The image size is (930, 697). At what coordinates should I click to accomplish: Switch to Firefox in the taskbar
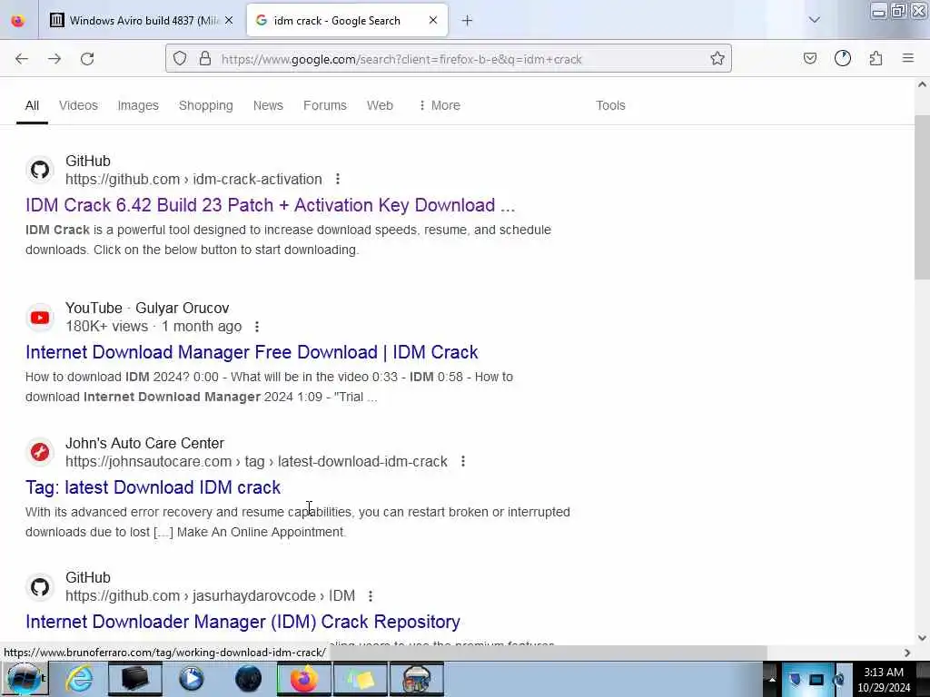pyautogui.click(x=303, y=679)
